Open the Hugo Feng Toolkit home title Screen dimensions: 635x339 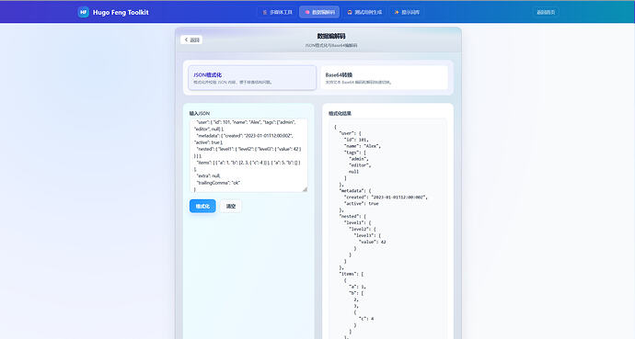(x=121, y=13)
